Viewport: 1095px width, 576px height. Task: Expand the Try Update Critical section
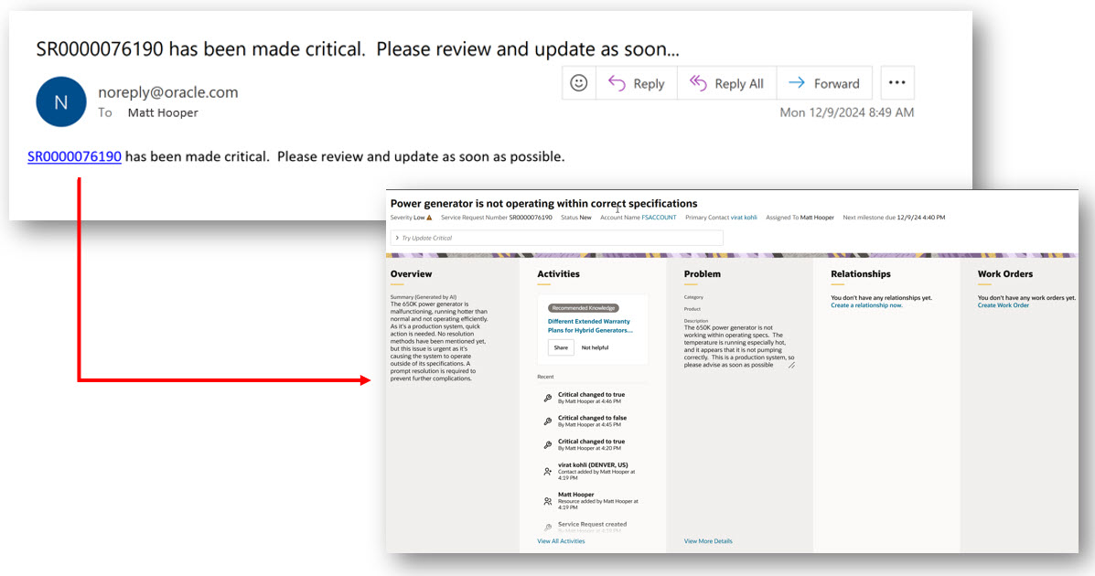tap(397, 238)
